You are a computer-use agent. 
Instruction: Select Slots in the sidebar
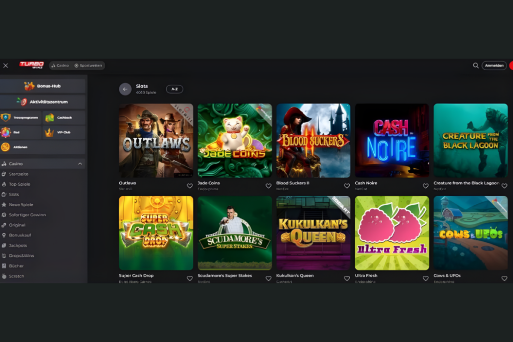14,194
